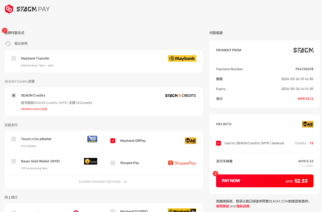Click the 在线支付 section heading
Image resolution: width=322 pixels, height=212 pixels.
(x=11, y=125)
